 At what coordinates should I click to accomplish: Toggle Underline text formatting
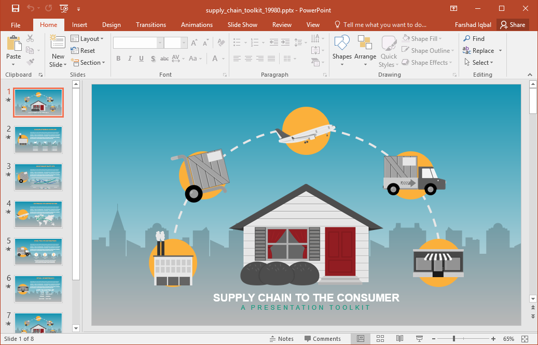point(141,59)
